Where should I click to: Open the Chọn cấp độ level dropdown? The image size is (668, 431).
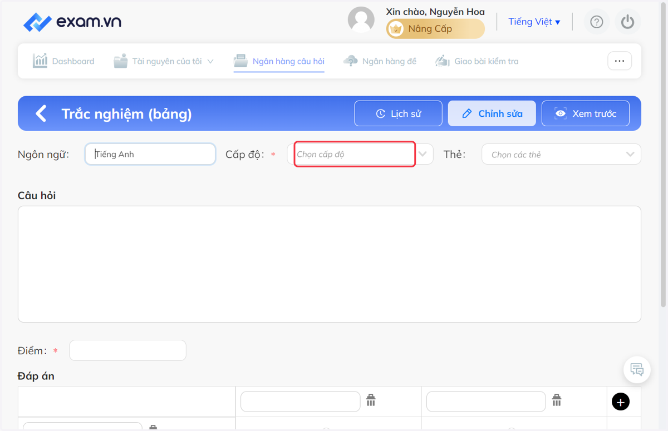(360, 154)
